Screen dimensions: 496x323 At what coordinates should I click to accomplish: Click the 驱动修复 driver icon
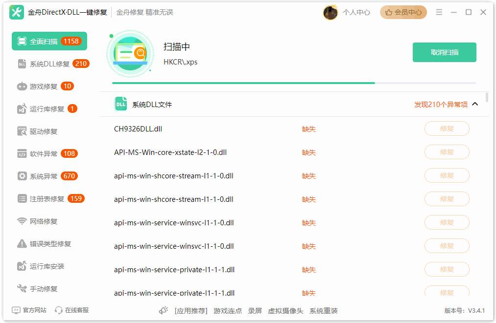pos(22,131)
